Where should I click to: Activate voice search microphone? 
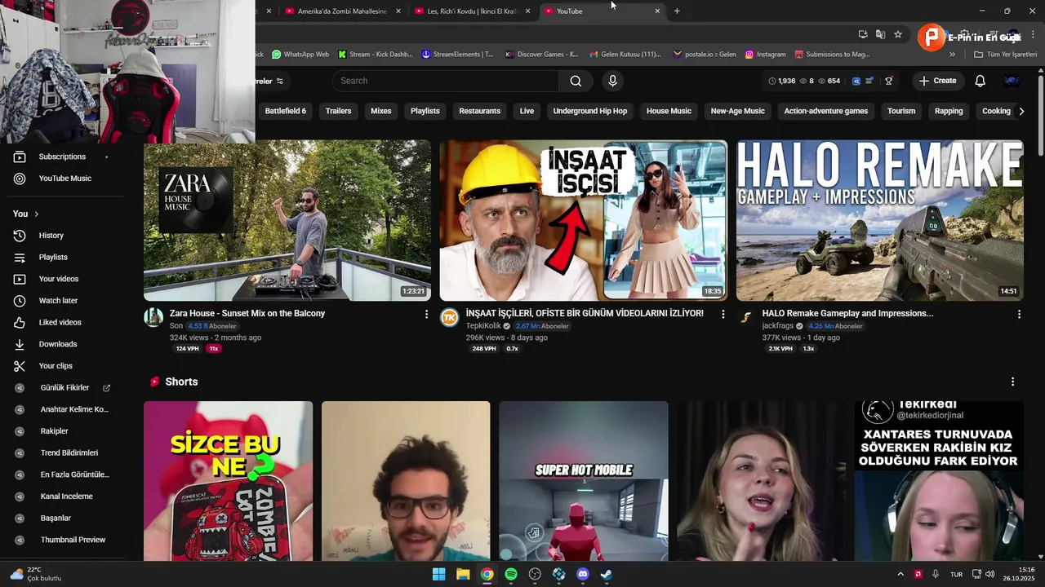tap(612, 81)
